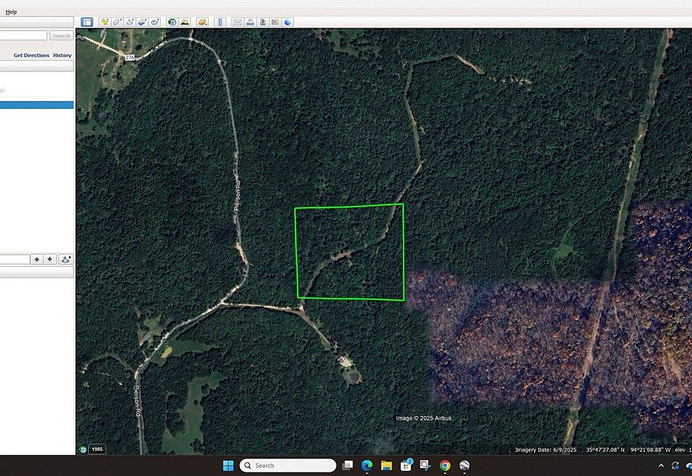Click the Earth globe sign-in icon
The image size is (692, 476).
[288, 22]
